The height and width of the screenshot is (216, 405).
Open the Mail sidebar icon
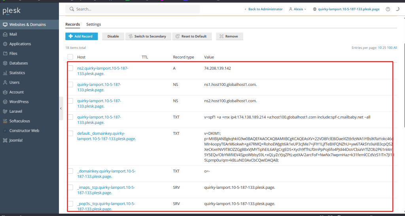[x=5, y=34]
